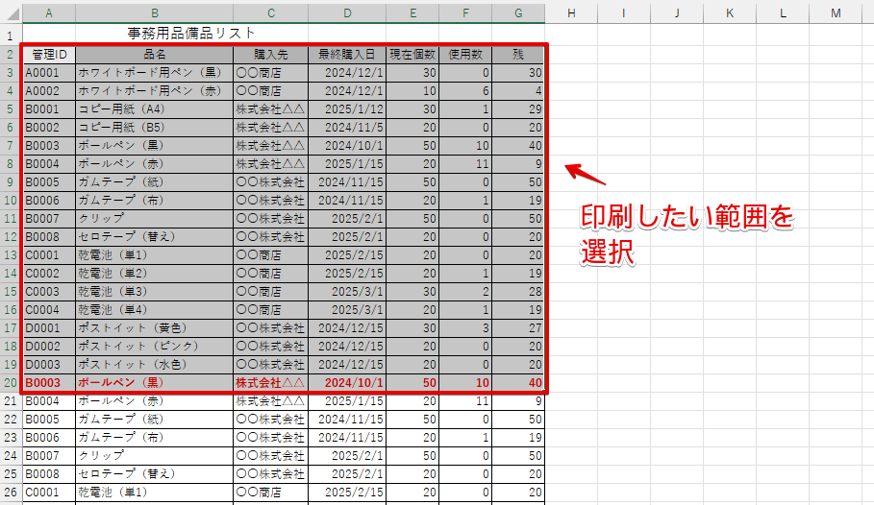Select cell A0002
The image size is (874, 505).
tap(49, 91)
